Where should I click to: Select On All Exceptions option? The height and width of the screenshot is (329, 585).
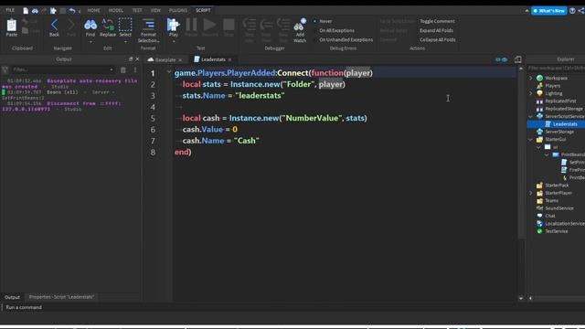pyautogui.click(x=336, y=30)
